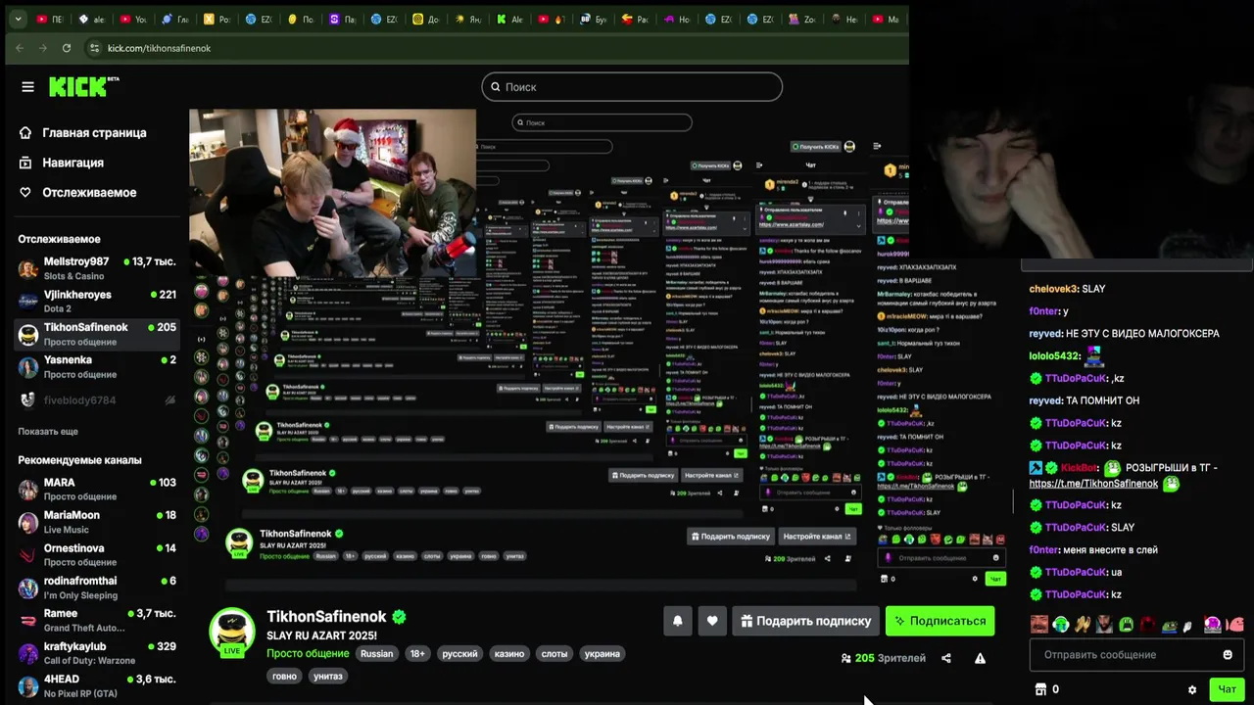Select the 18+ tag
This screenshot has height=705, width=1254.
pyautogui.click(x=417, y=654)
